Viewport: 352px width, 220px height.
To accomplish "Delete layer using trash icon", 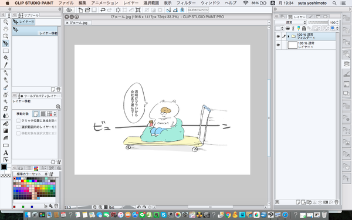I will (x=336, y=202).
